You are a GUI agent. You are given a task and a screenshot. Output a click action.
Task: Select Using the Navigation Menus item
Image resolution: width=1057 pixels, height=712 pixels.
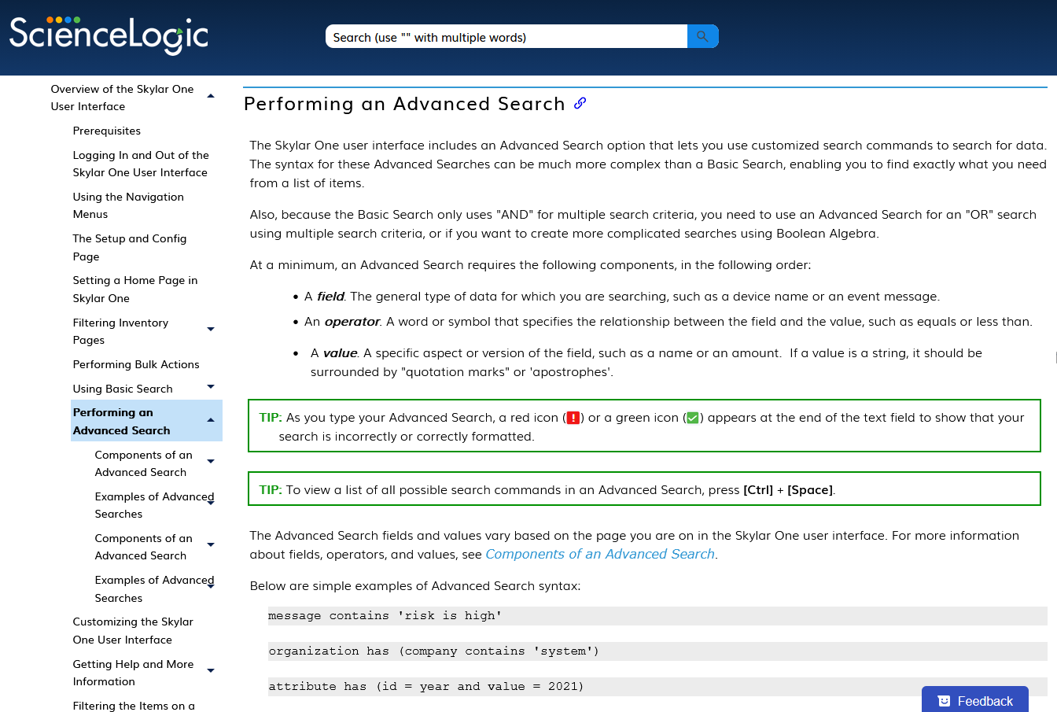[x=128, y=205]
